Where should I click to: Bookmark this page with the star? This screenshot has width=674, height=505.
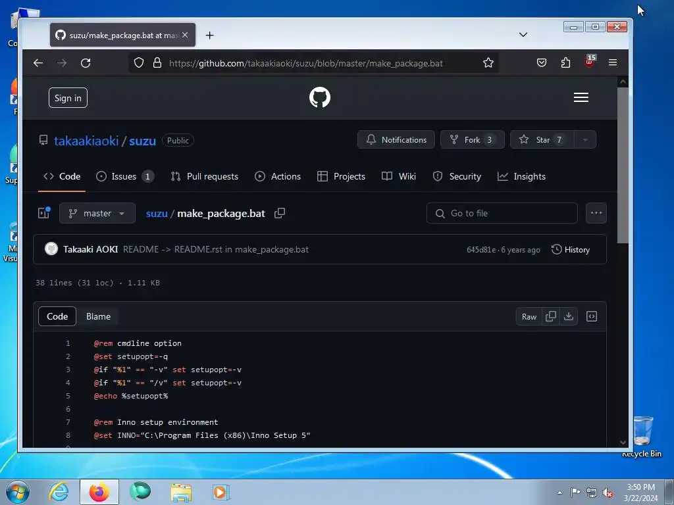[488, 63]
